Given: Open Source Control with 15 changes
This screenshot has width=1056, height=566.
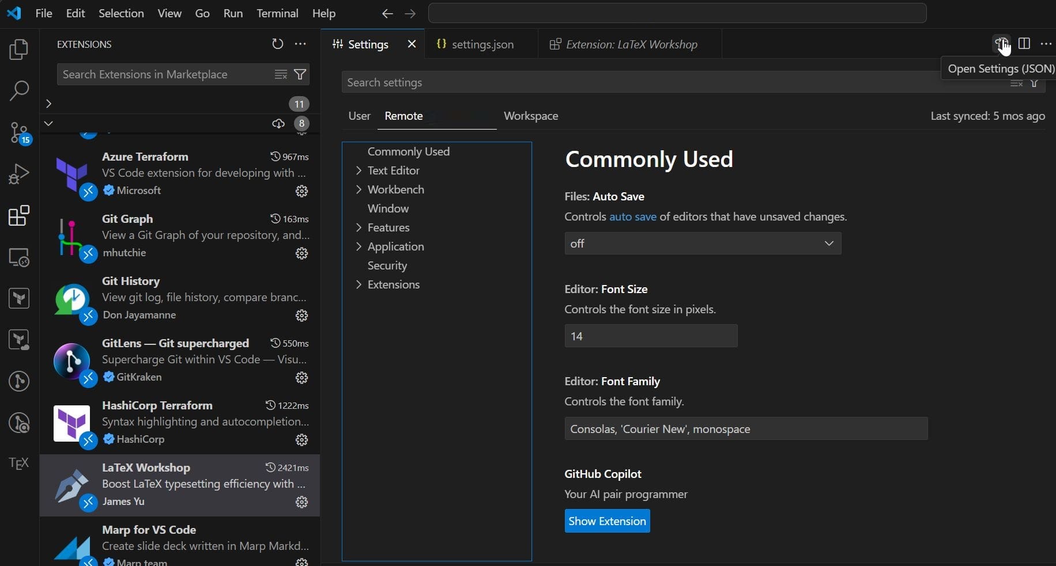Looking at the screenshot, I should (19, 132).
